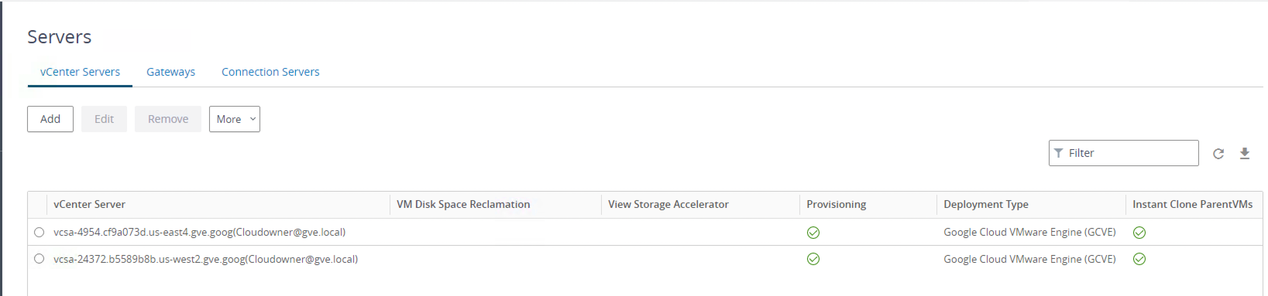Click Instant Clone ParentVMs checkmark for us-east4
The image size is (1268, 296).
click(x=1139, y=233)
